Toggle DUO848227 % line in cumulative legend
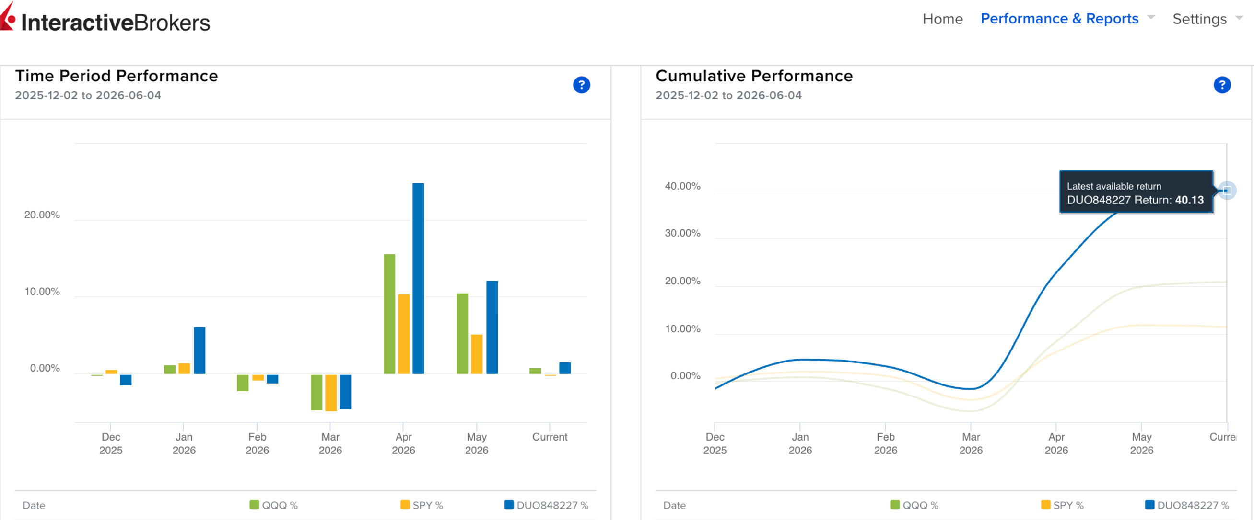 coord(1187,505)
